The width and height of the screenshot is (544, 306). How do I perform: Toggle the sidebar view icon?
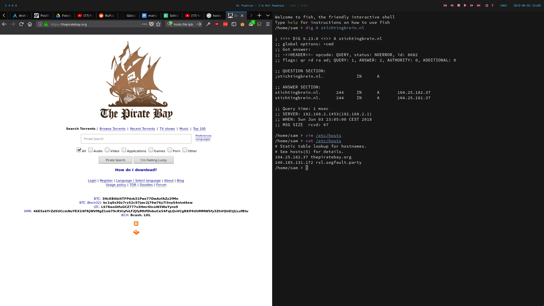pos(234,24)
